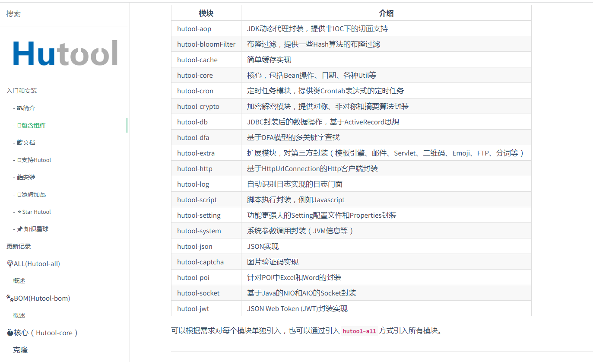This screenshot has height=362, width=593.
Task: Open the 知识星球 sidebar link
Action: click(x=32, y=229)
